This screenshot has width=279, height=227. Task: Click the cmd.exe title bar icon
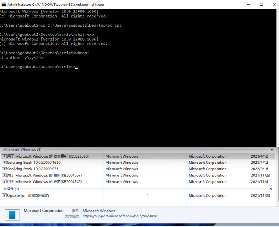4,4
